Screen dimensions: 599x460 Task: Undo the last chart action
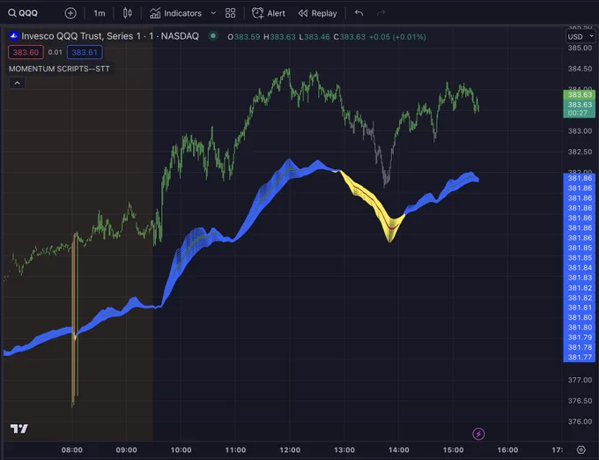[359, 13]
